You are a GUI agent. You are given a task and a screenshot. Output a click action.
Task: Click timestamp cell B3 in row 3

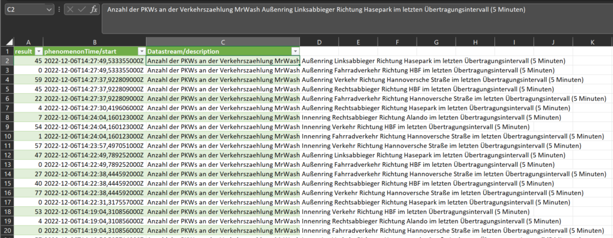(94, 71)
